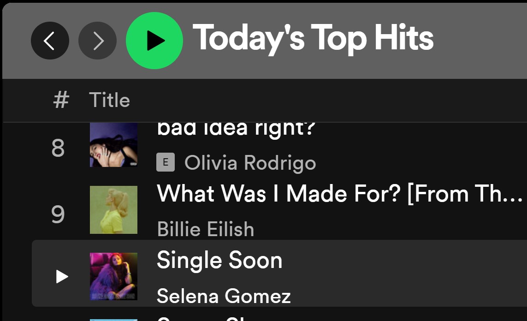Screen dimensions: 527x321
Task: Select track number 9 in the list
Action: click(58, 214)
